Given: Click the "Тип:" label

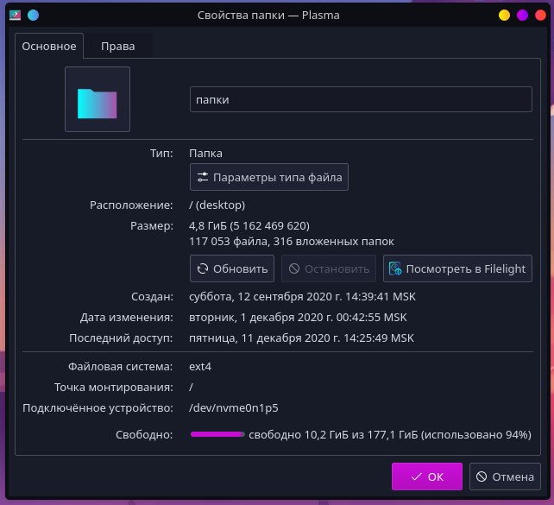Looking at the screenshot, I should click(161, 154).
